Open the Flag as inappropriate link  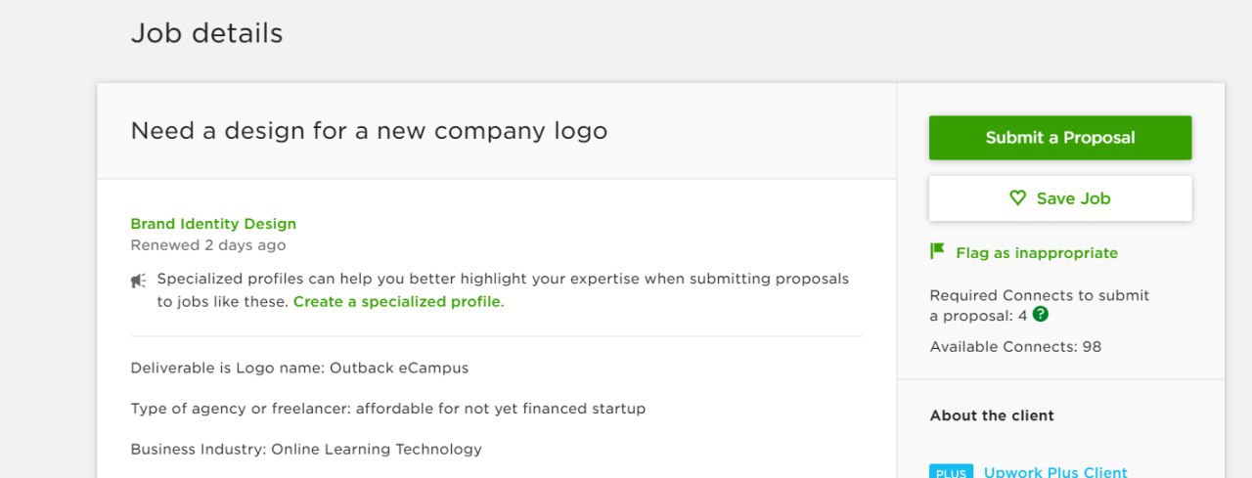(1037, 253)
